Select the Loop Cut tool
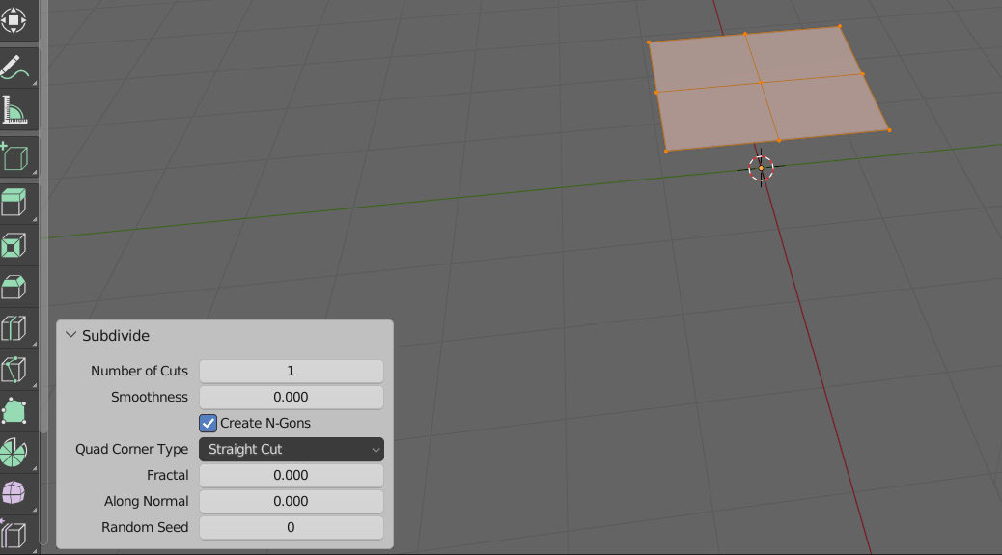Screen dimensions: 1002x555 click(x=14, y=328)
